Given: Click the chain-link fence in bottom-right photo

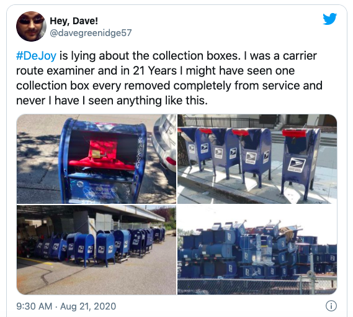Looking at the screenshot, I should (257, 287).
